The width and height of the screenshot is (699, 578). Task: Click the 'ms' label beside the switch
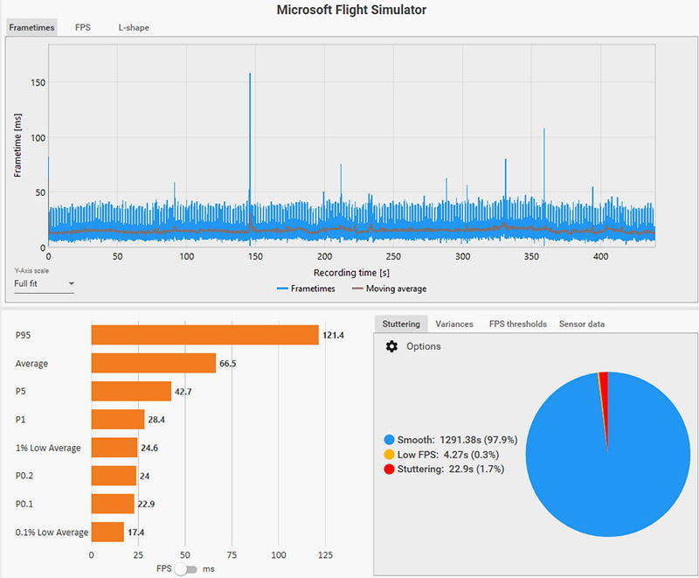[x=209, y=569]
